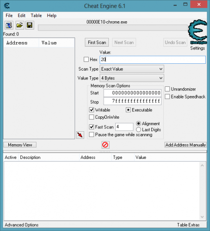Viewport: 210px width, 231px height.
Task: Toggle the Hex checkbox
Action: click(86, 60)
